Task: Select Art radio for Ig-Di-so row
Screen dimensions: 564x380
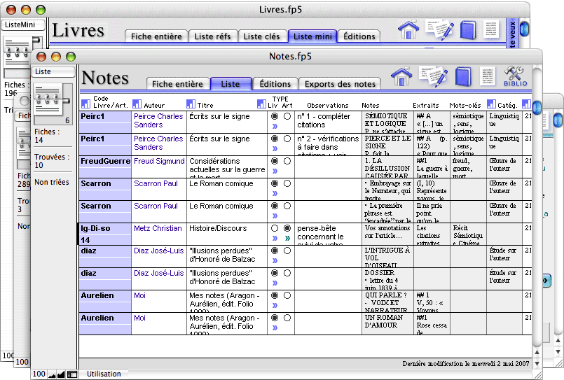Action: coord(287,228)
